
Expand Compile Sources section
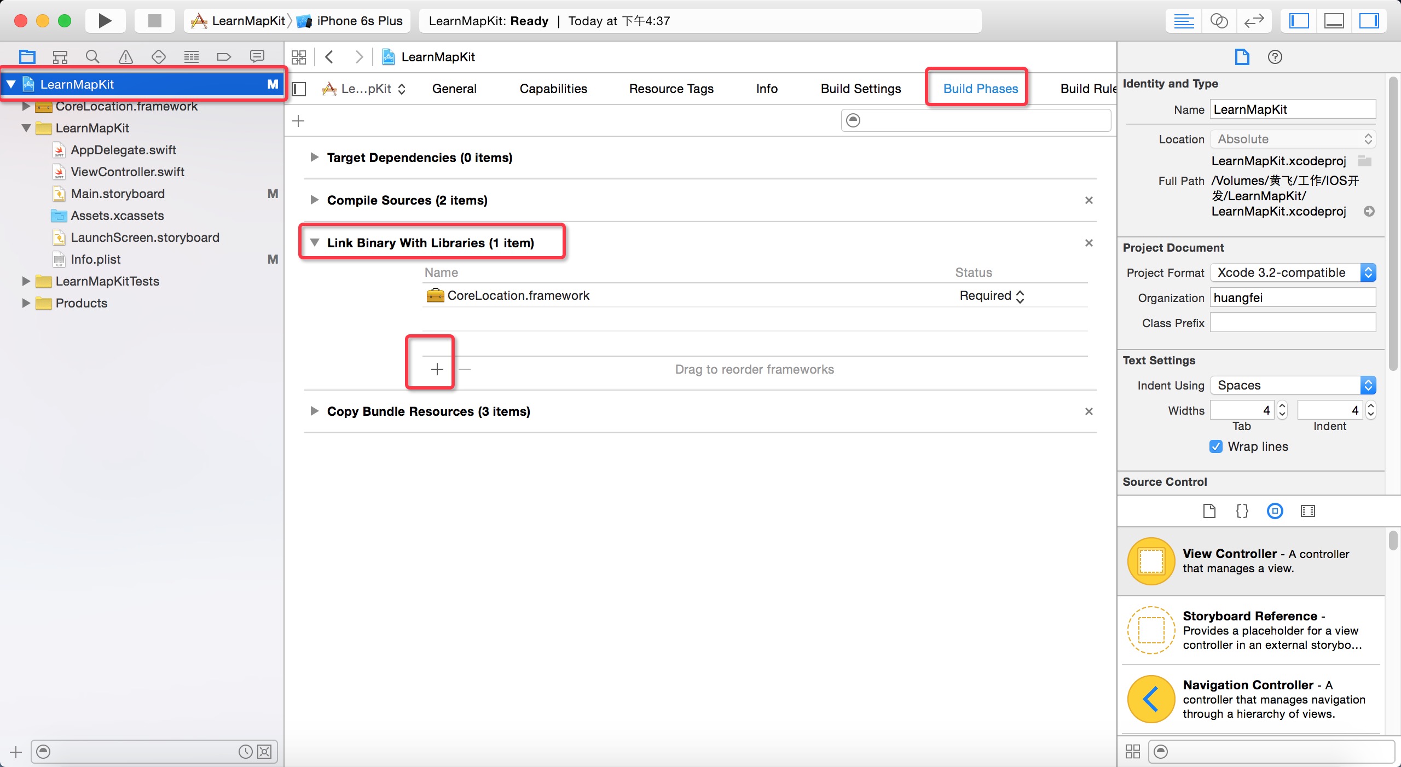[x=314, y=200]
